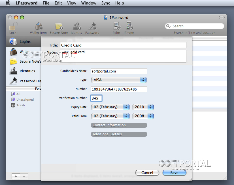234x185 pixels.
Task: Open the Password generator toolbar icon
Action: pyautogui.click(x=93, y=26)
